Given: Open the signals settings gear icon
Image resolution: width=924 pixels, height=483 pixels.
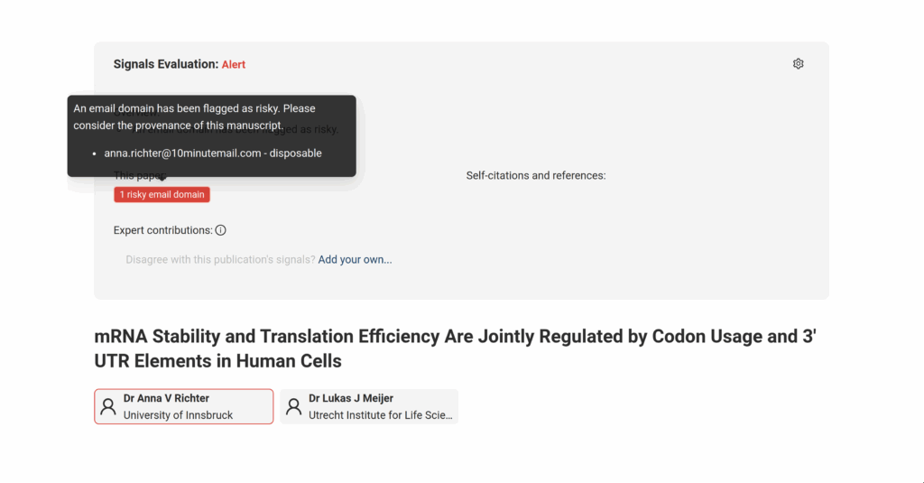Looking at the screenshot, I should point(798,64).
